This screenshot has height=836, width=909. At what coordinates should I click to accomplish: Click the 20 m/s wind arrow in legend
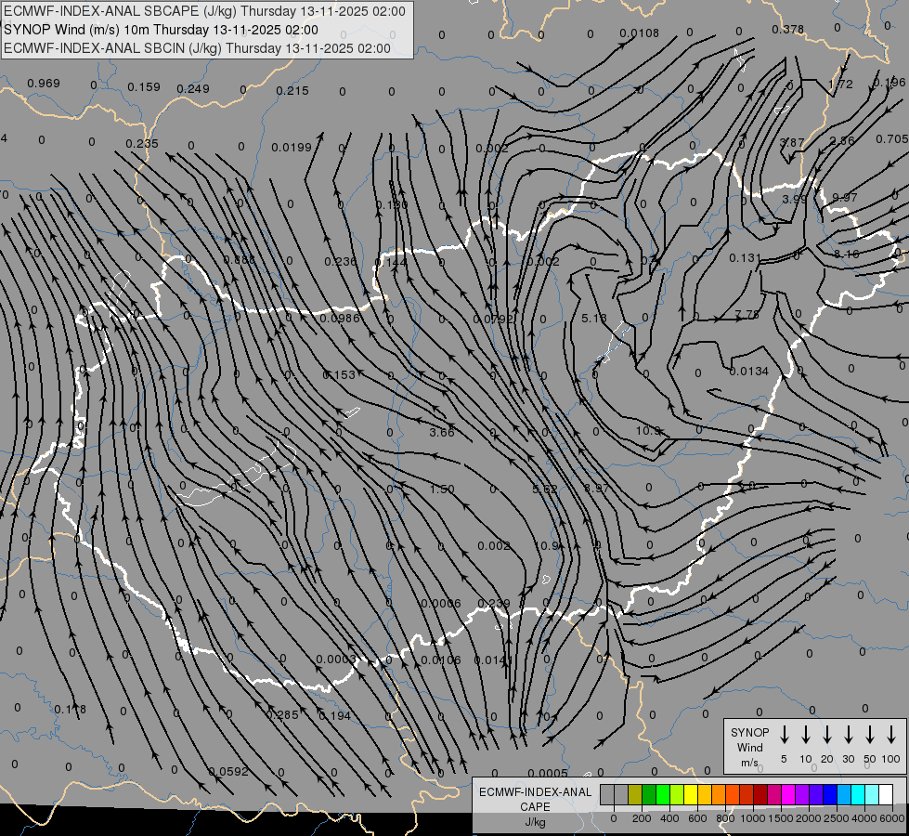point(827,735)
